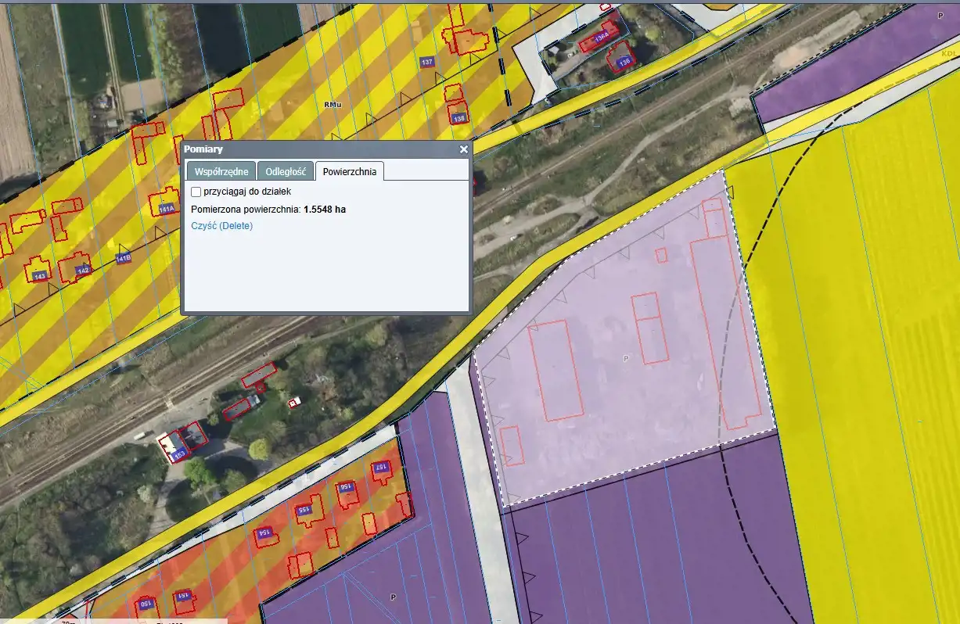Viewport: 960px width, 624px height.
Task: Click address marker 142
Action: 83,271
